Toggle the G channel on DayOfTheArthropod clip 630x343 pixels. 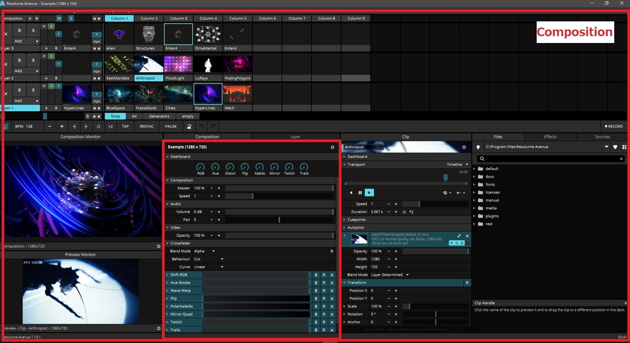pyautogui.click(x=458, y=243)
